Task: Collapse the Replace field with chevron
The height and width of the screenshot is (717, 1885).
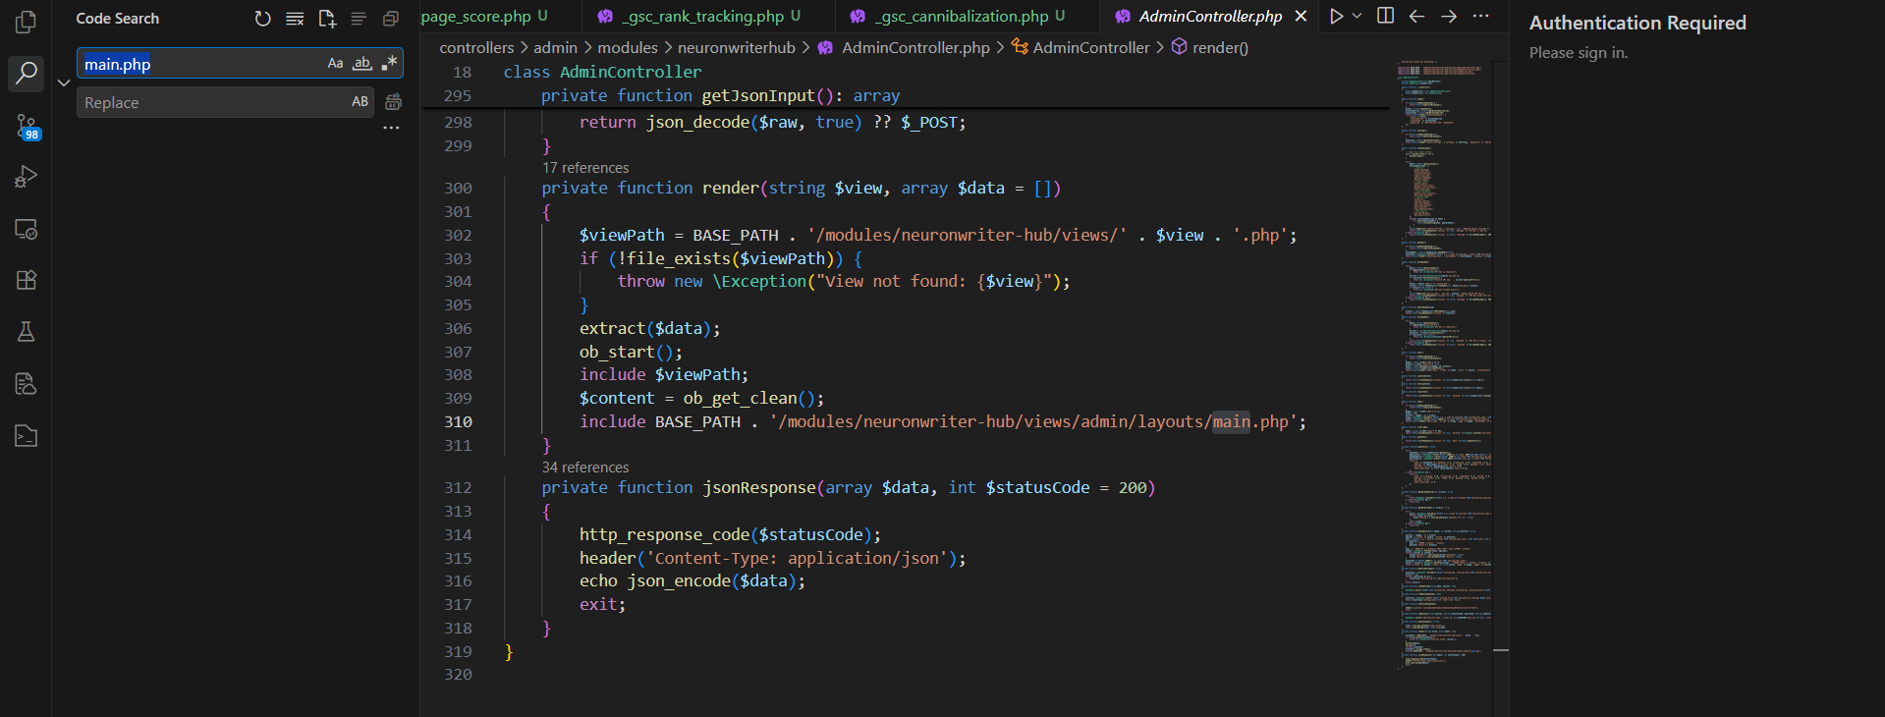Action: click(x=64, y=83)
